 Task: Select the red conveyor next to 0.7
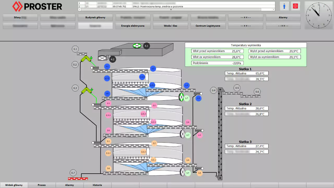(78, 179)
